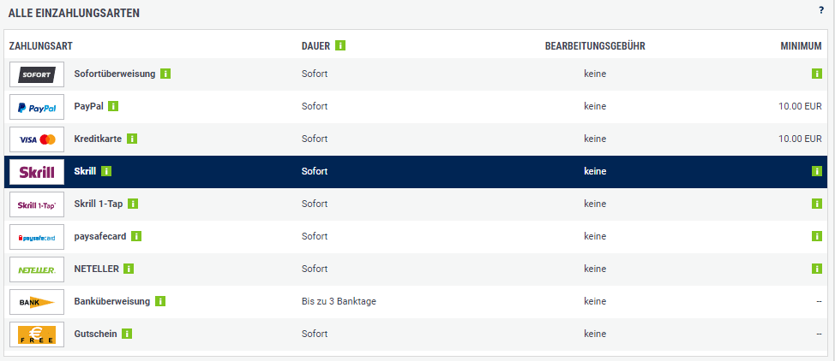835x361 pixels.
Task: Choose Sofortüberweisung payment method
Action: [x=115, y=74]
